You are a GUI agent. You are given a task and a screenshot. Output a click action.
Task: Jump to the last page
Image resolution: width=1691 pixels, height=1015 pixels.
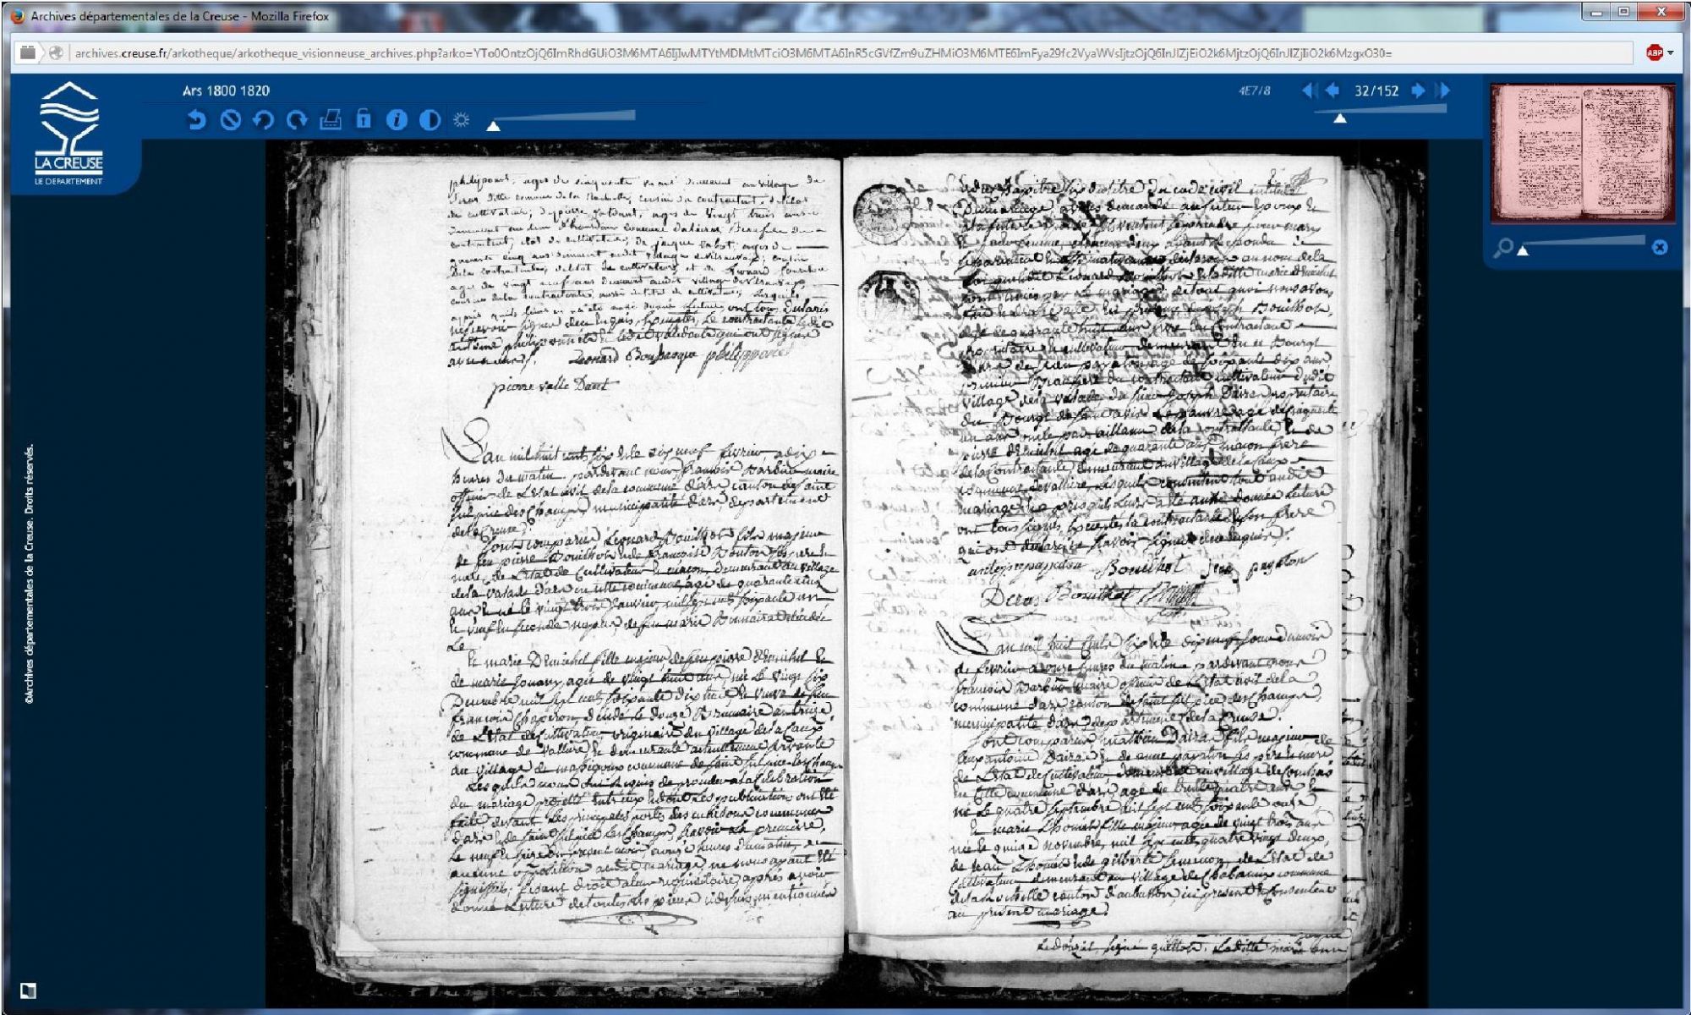tap(1443, 91)
